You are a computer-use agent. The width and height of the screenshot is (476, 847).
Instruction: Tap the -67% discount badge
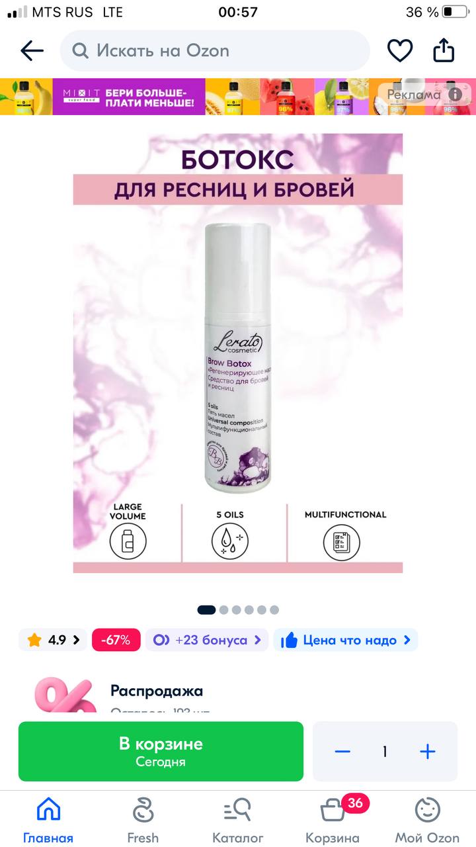coord(116,640)
